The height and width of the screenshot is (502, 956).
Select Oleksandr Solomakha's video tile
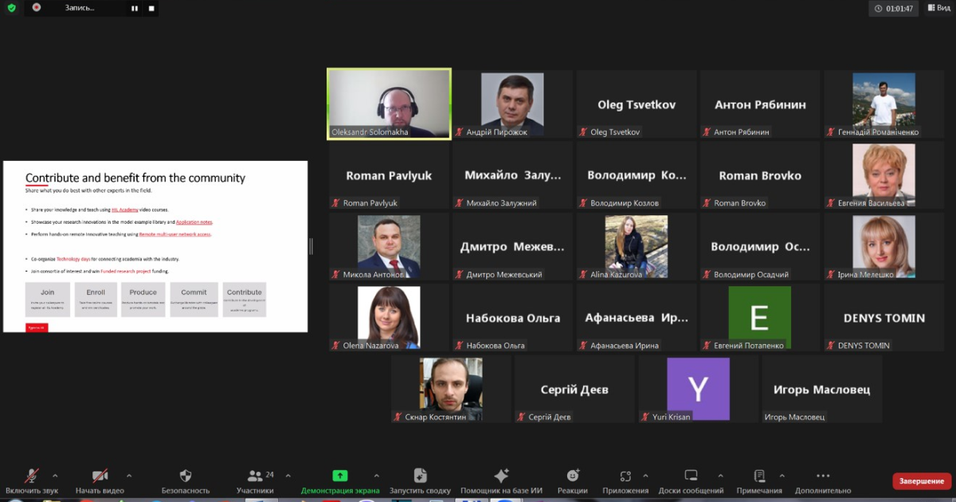point(389,104)
